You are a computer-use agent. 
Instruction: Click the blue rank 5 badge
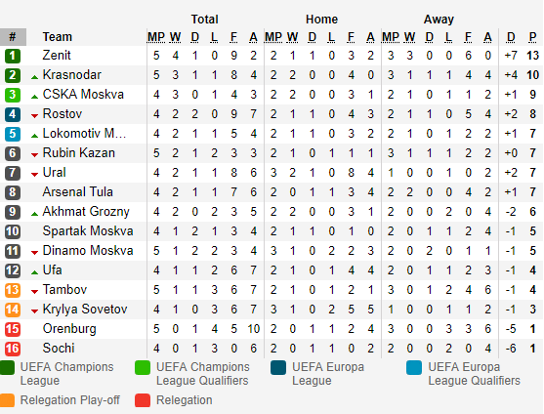(13, 134)
